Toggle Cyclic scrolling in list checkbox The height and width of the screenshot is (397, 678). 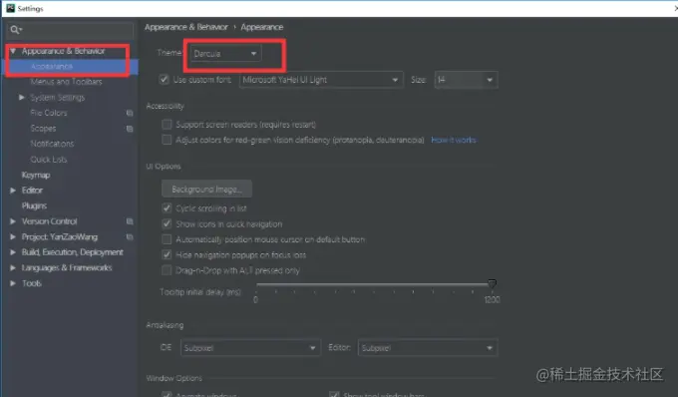click(167, 208)
